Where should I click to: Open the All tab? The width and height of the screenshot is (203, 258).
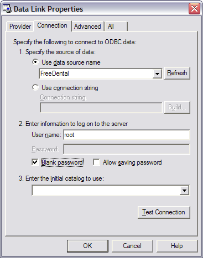[x=116, y=27]
